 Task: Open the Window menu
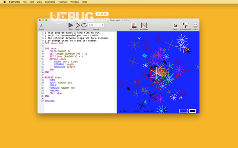tap(75, 2)
